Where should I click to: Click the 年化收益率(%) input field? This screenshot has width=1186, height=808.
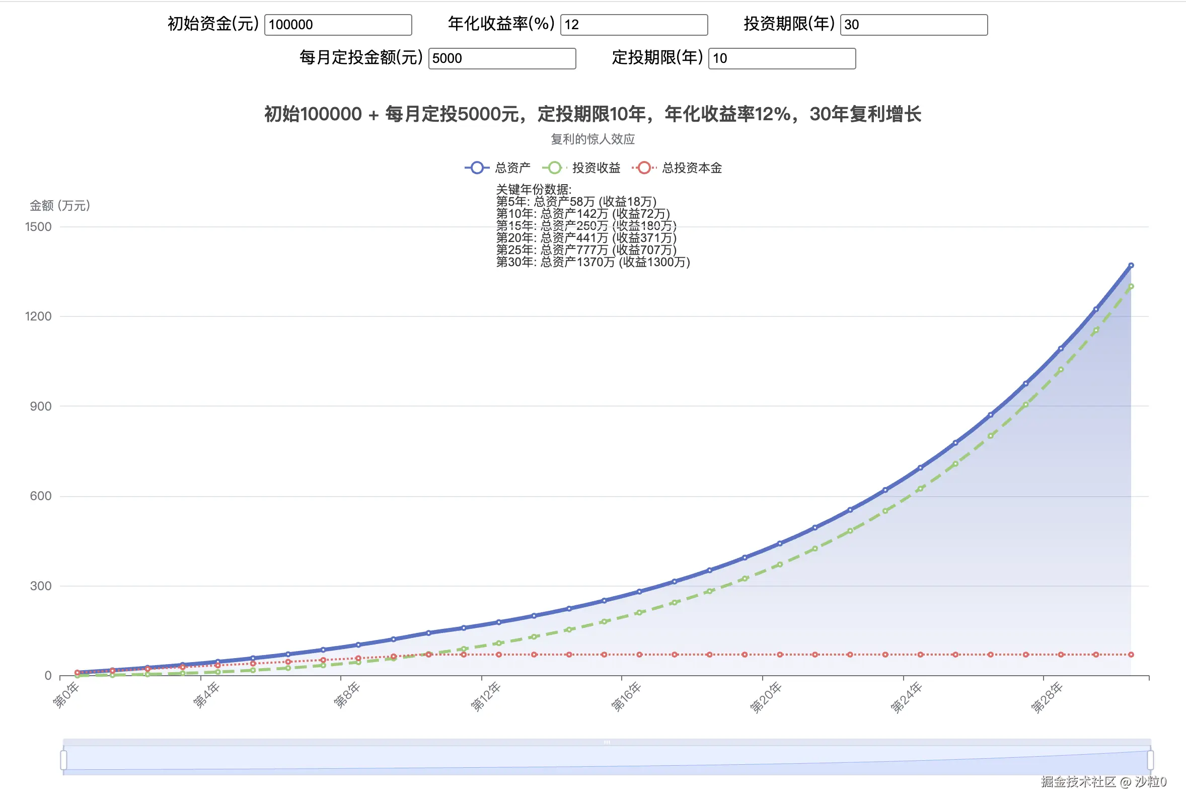634,25
